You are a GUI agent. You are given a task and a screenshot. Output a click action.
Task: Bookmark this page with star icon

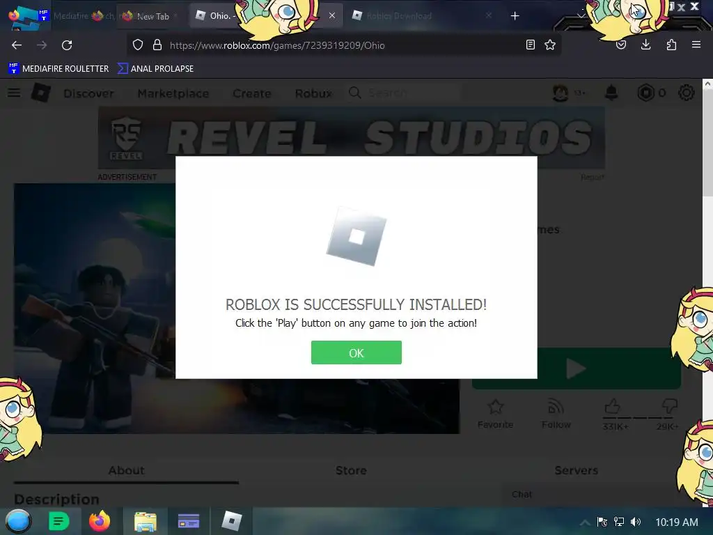click(550, 45)
